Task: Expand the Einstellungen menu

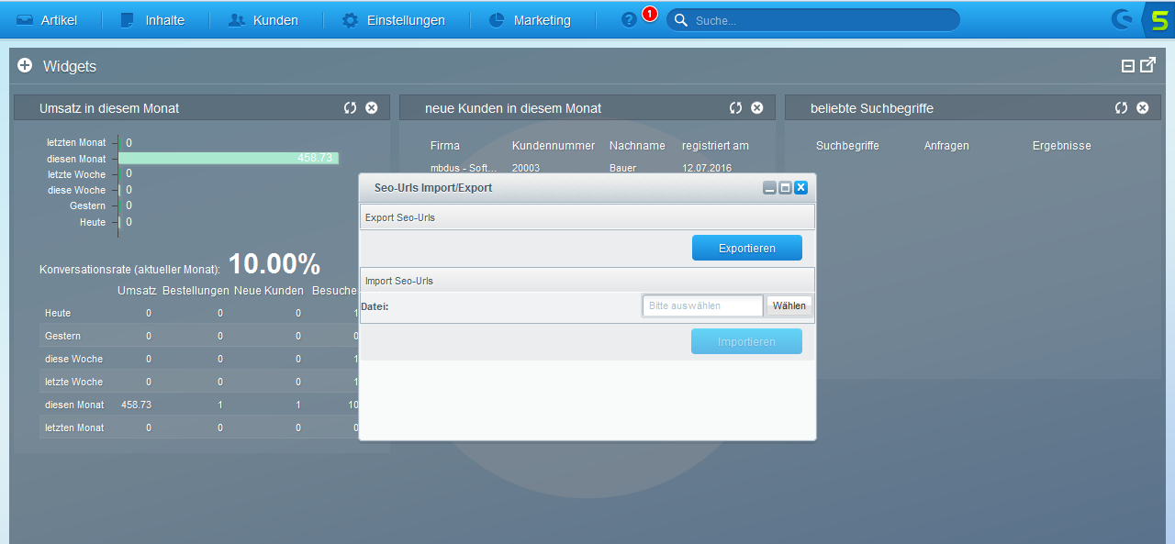Action: (394, 20)
